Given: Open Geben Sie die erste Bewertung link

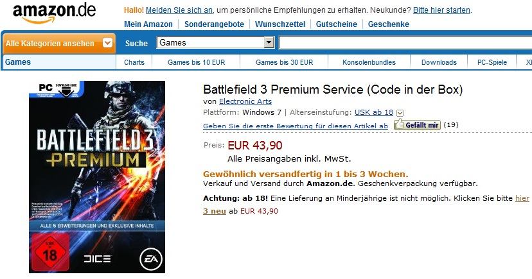Looking at the screenshot, I should click(296, 126).
